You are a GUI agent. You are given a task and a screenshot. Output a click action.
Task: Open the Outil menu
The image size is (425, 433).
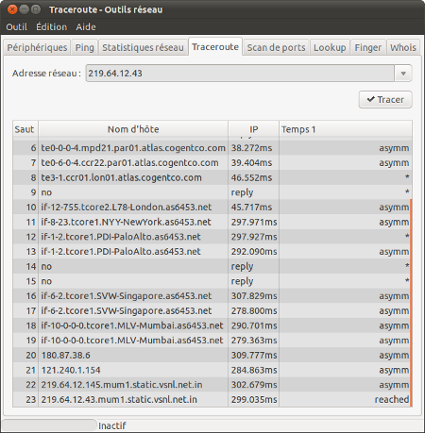click(17, 27)
